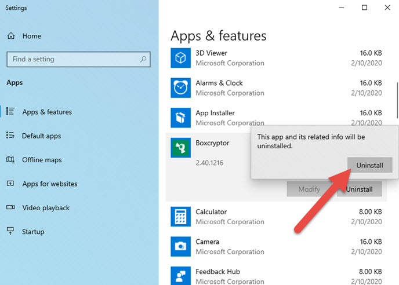399x285 pixels.
Task: Focus the Find a setting search box
Action: (79, 59)
